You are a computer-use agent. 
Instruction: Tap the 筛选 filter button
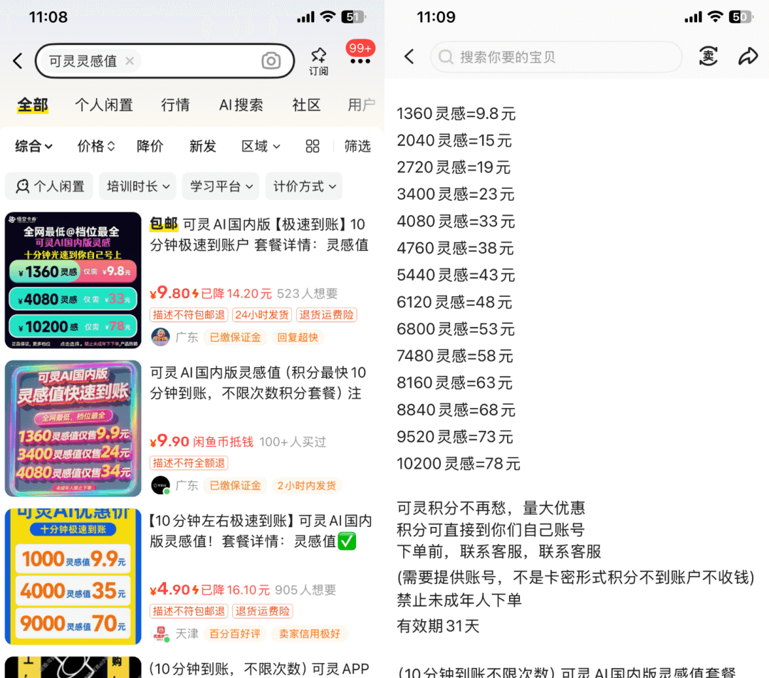click(357, 146)
